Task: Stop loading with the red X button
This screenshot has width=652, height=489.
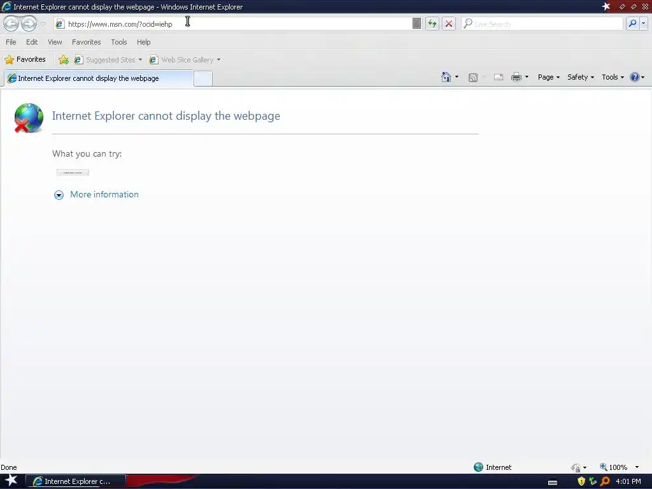Action: click(449, 24)
